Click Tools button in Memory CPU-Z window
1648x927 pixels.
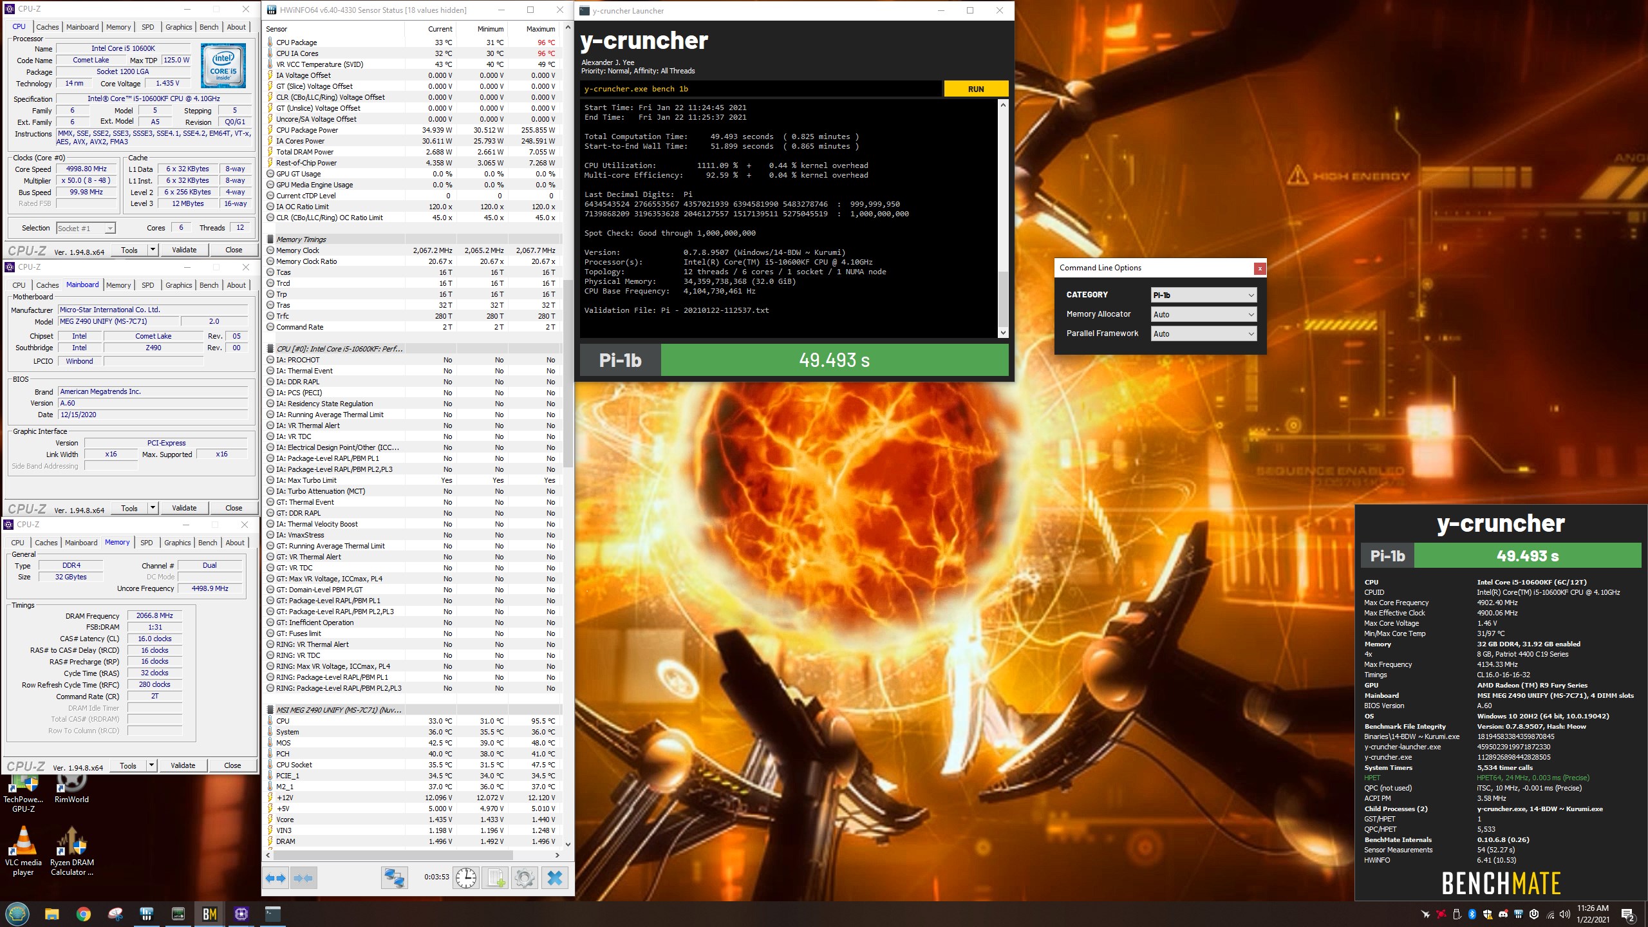click(x=128, y=765)
